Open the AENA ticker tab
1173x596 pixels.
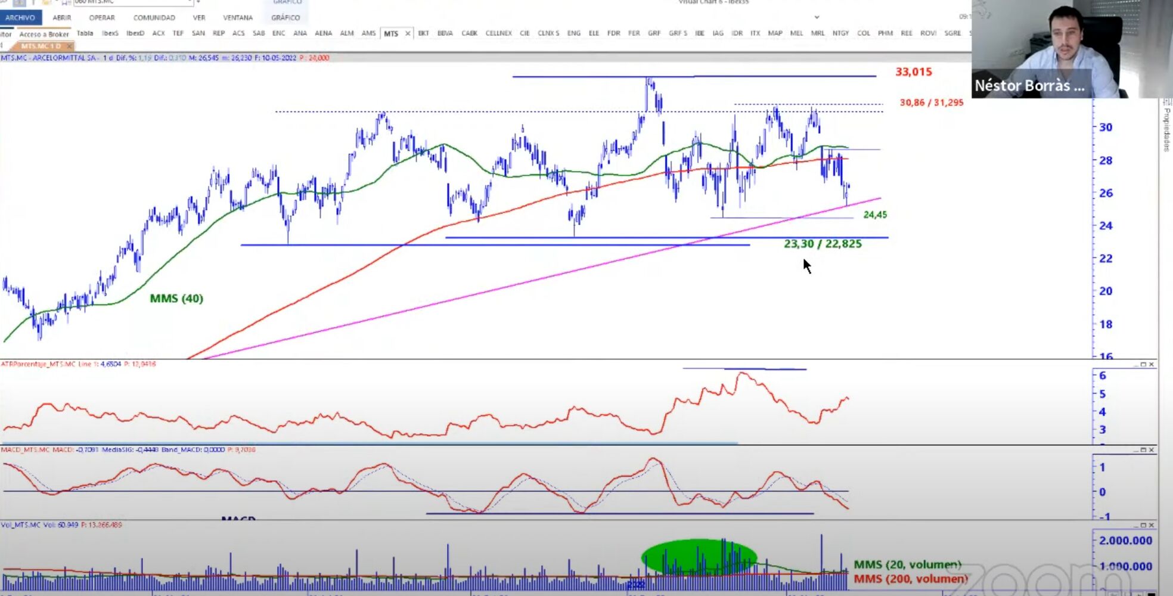tap(324, 33)
